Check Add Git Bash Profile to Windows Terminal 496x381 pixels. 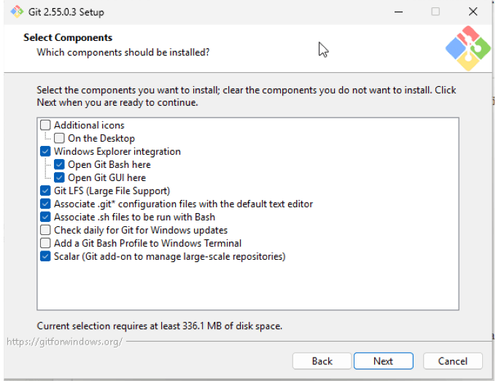(45, 243)
